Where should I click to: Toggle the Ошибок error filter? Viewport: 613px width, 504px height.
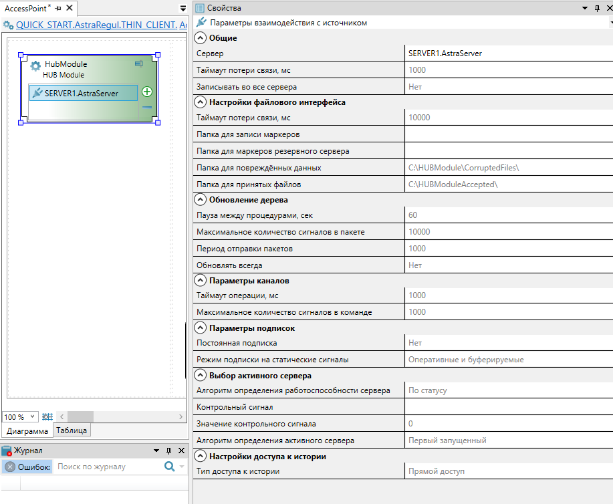(27, 467)
